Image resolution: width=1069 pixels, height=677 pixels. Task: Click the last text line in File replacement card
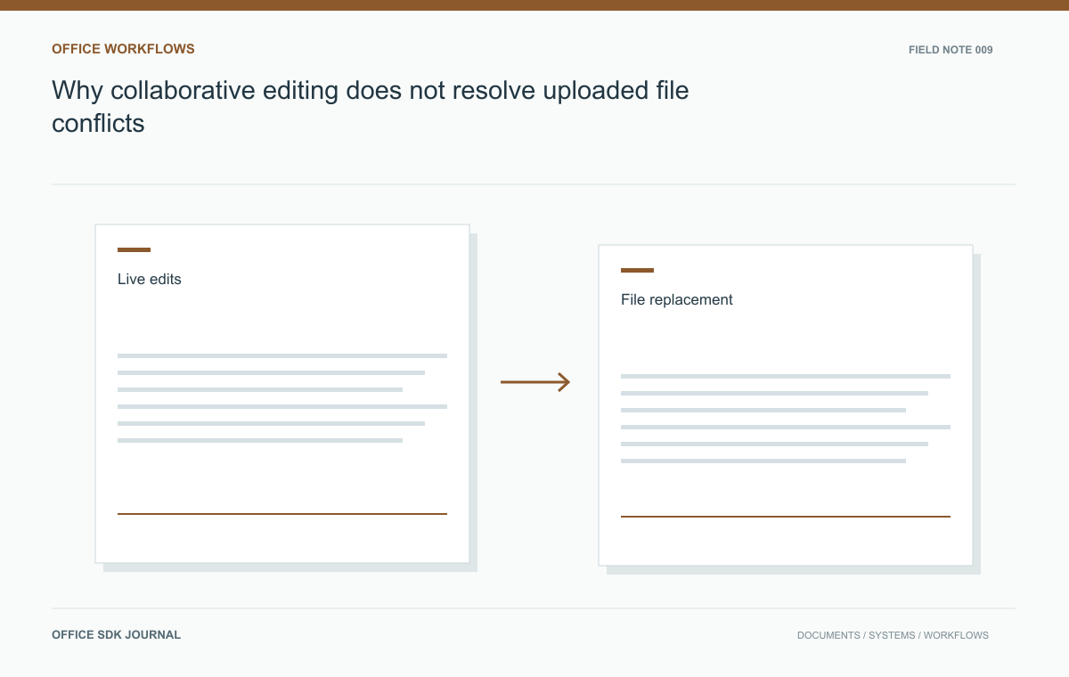click(763, 461)
